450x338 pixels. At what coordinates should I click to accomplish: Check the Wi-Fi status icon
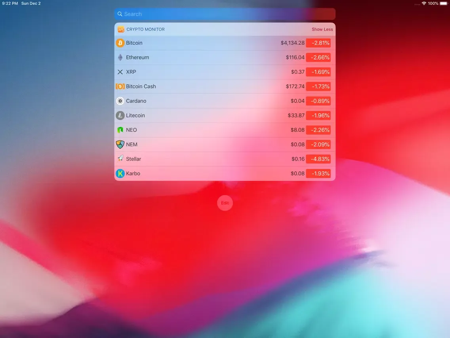tap(424, 4)
